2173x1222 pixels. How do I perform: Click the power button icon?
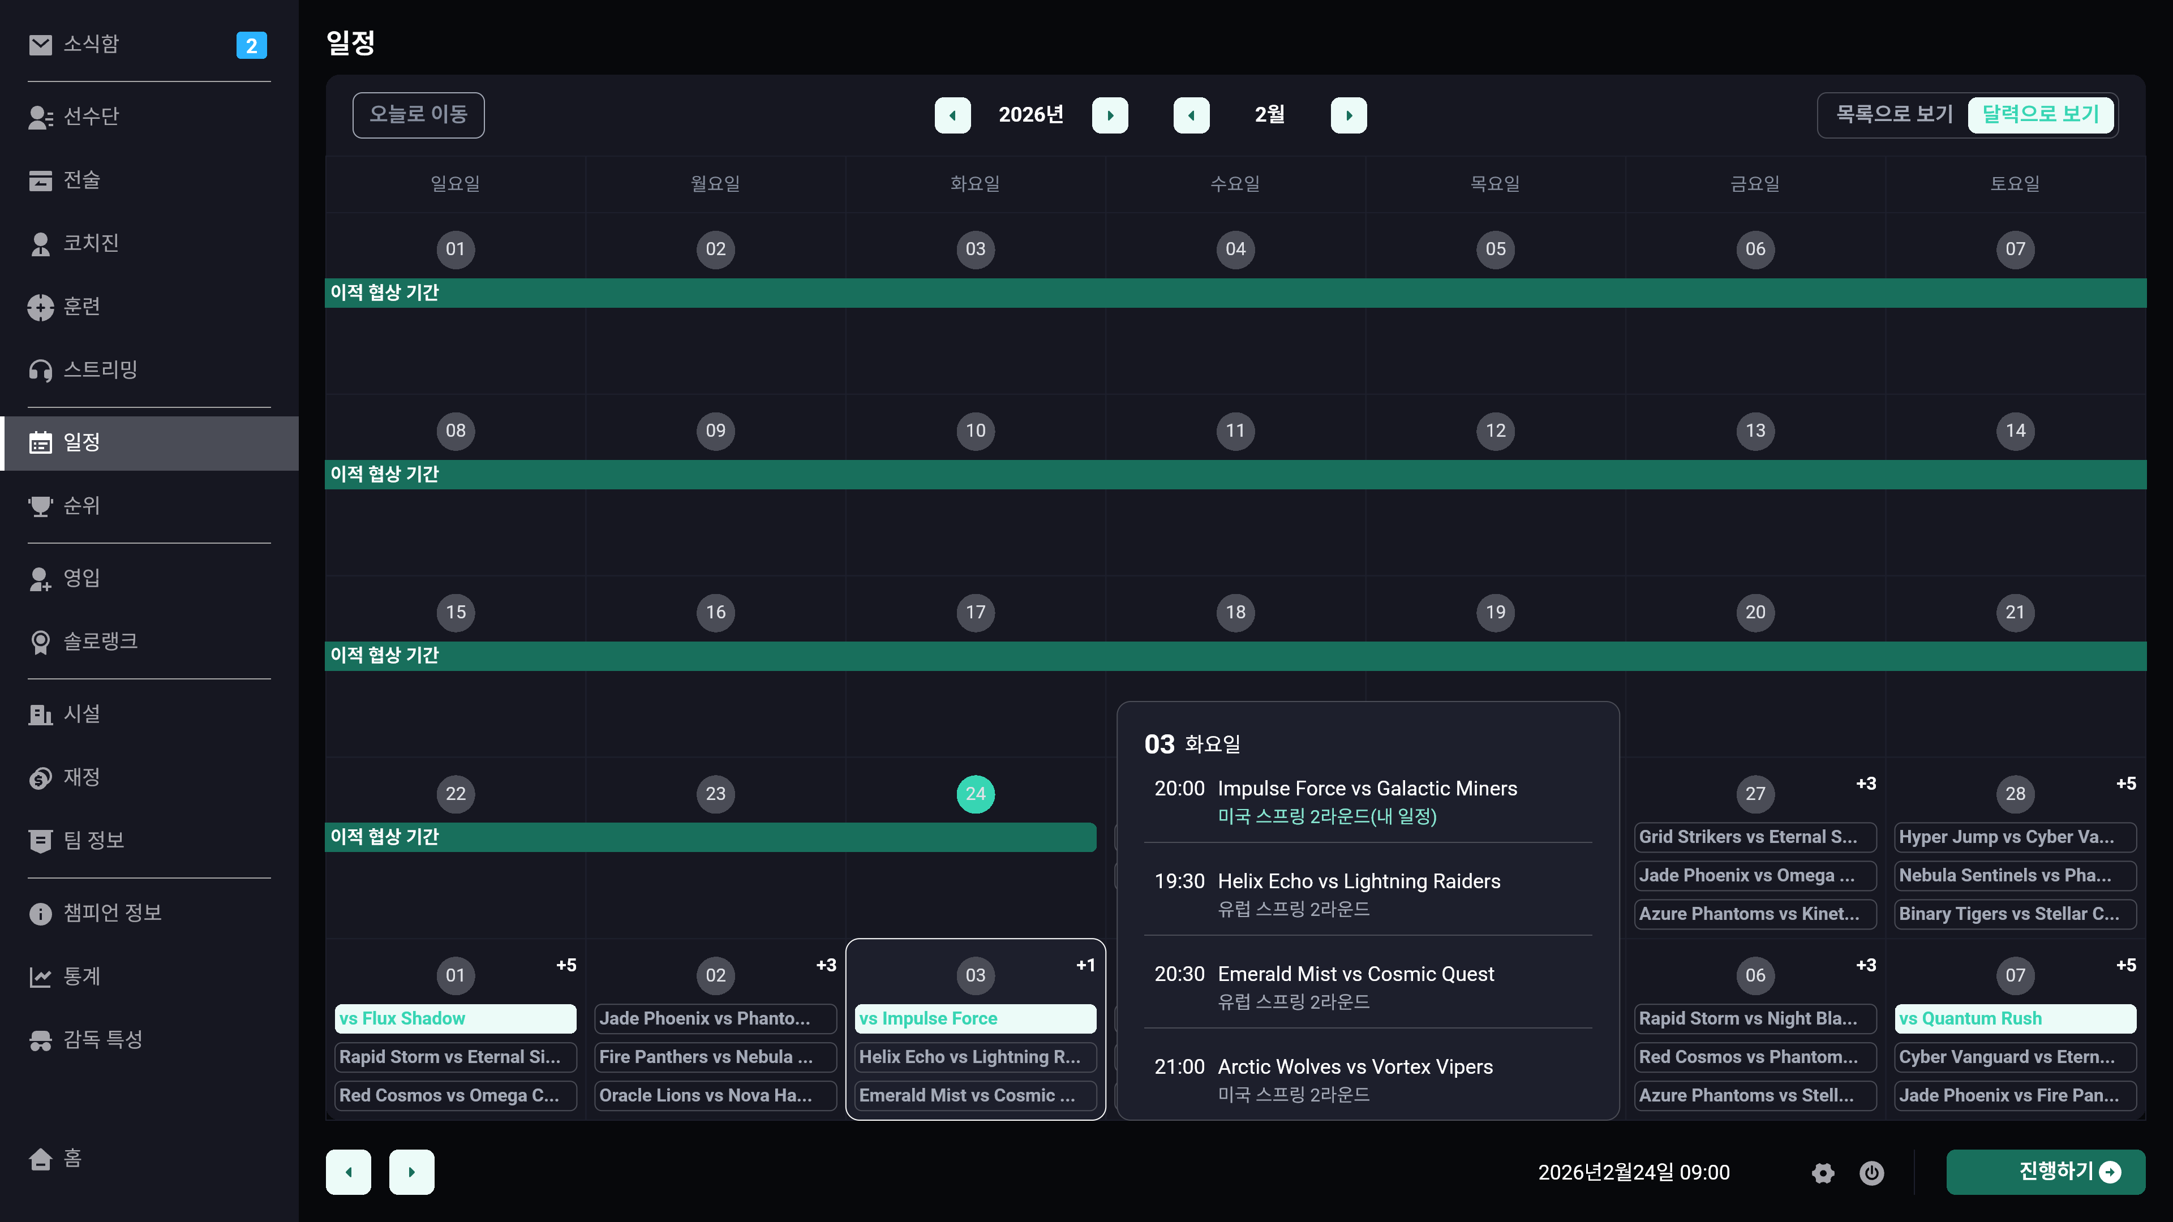[1871, 1172]
